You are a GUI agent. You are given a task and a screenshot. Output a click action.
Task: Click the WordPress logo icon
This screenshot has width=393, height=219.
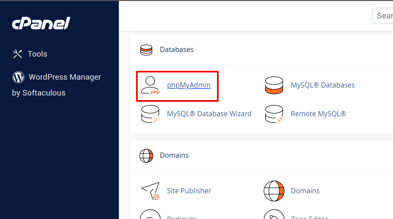pyautogui.click(x=18, y=77)
